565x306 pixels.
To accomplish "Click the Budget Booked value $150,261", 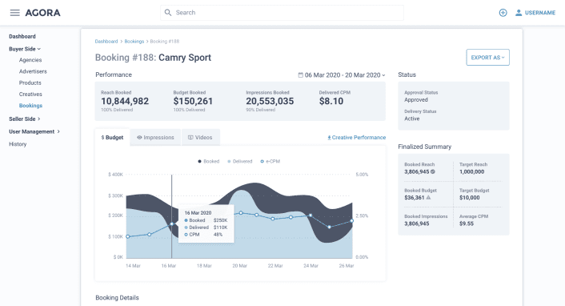I will click(193, 101).
